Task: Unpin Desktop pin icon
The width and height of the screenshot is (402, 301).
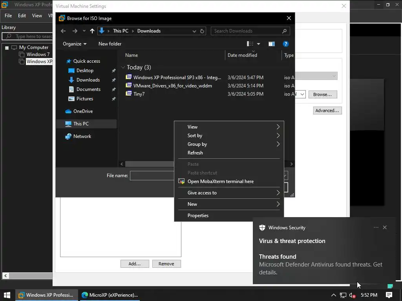Action: (113, 71)
